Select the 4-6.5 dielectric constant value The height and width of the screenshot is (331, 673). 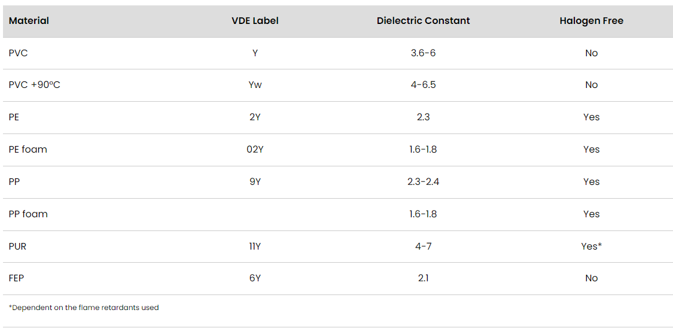pyautogui.click(x=423, y=85)
